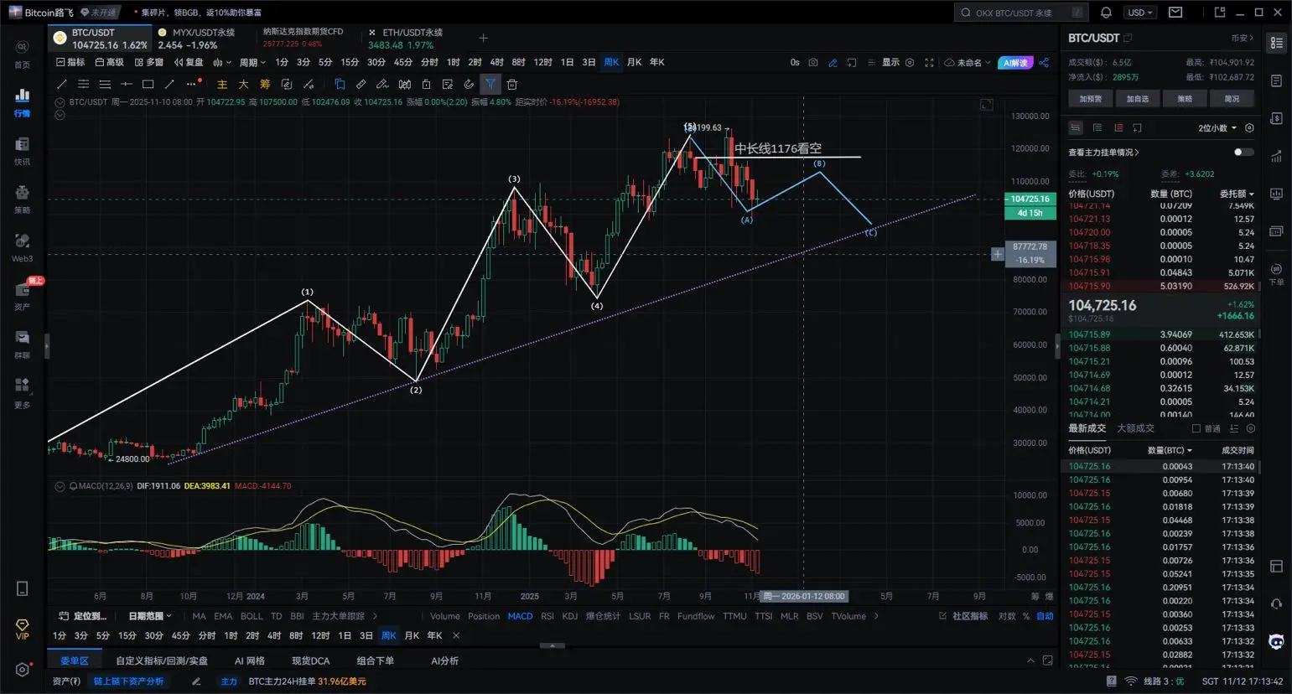
Task: Open the 行情 market sidebar icon
Action: [22, 101]
